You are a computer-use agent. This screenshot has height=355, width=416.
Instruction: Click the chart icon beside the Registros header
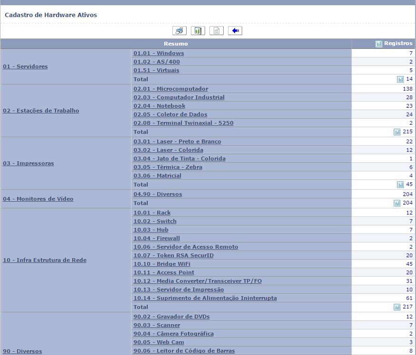click(x=378, y=44)
